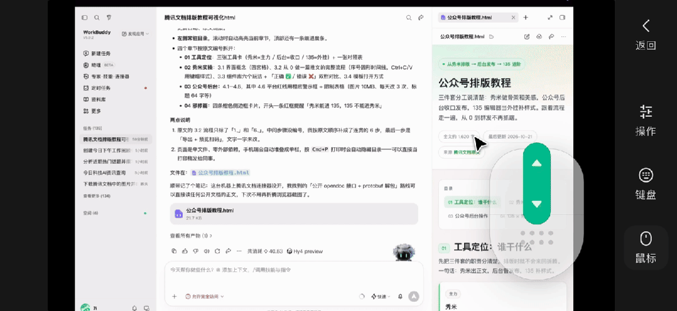The image size is (677, 311).
Task: Click the bell icon at sidebar bottom
Action: [x=134, y=308]
